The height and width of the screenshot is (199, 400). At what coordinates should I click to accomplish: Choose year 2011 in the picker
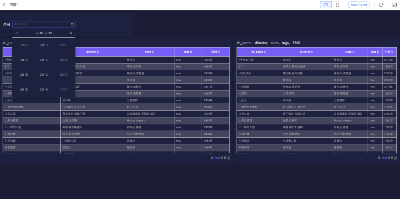[x=64, y=45]
